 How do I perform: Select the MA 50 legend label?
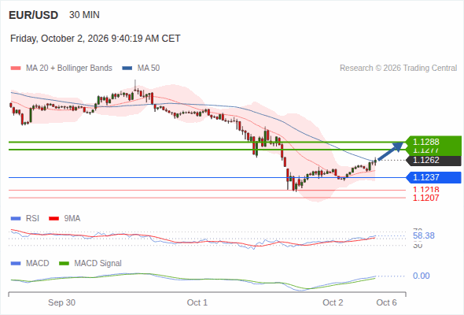pyautogui.click(x=149, y=69)
